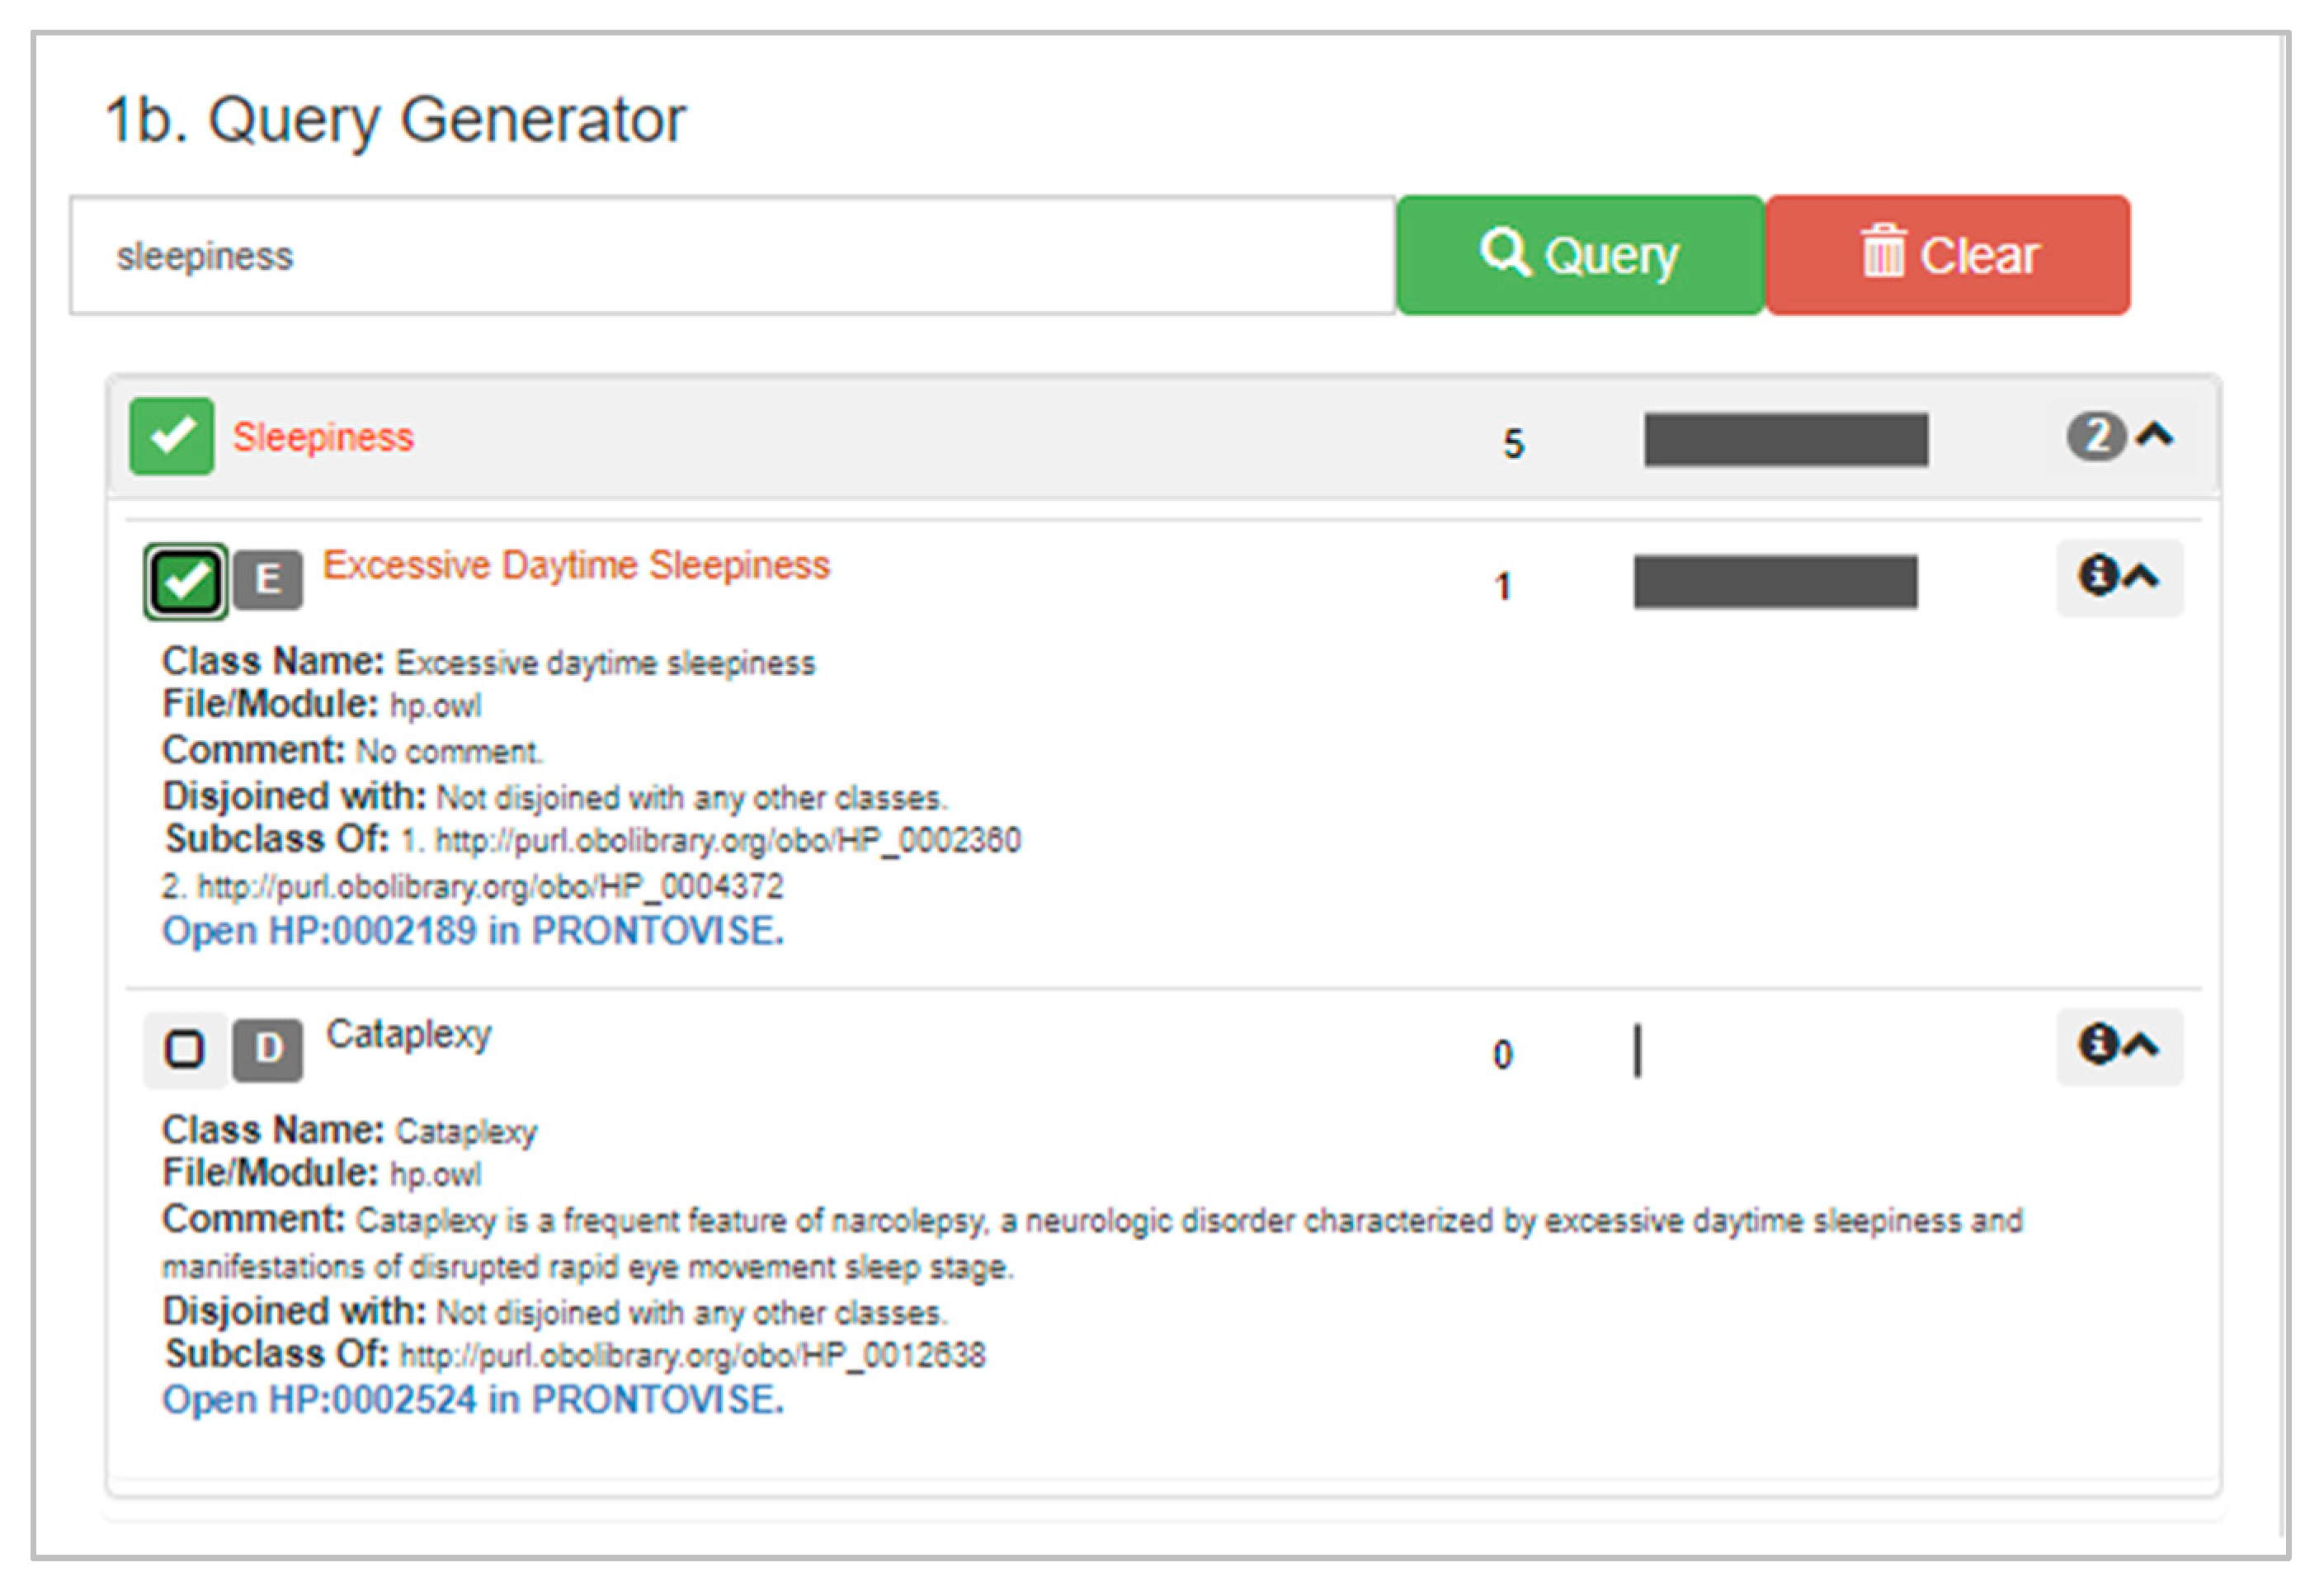The width and height of the screenshot is (2324, 1591).
Task: Click the info icon in Cataplexy row
Action: [x=2096, y=1045]
